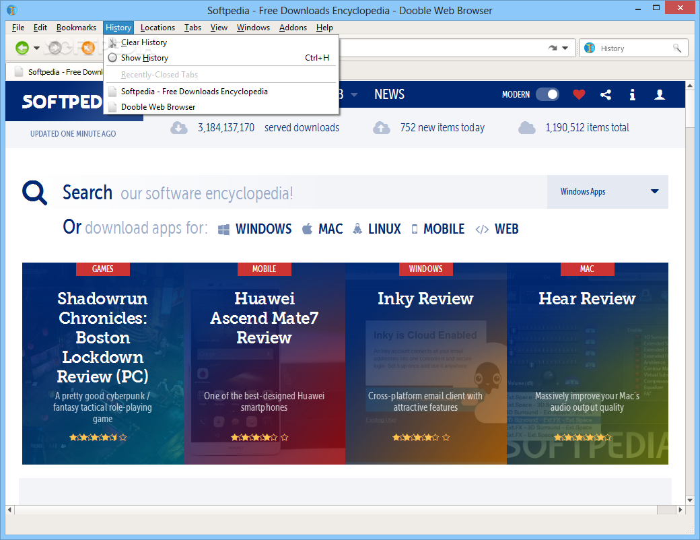Image resolution: width=700 pixels, height=540 pixels.
Task: Click the vertical scrollbar down arrow
Action: [x=690, y=501]
